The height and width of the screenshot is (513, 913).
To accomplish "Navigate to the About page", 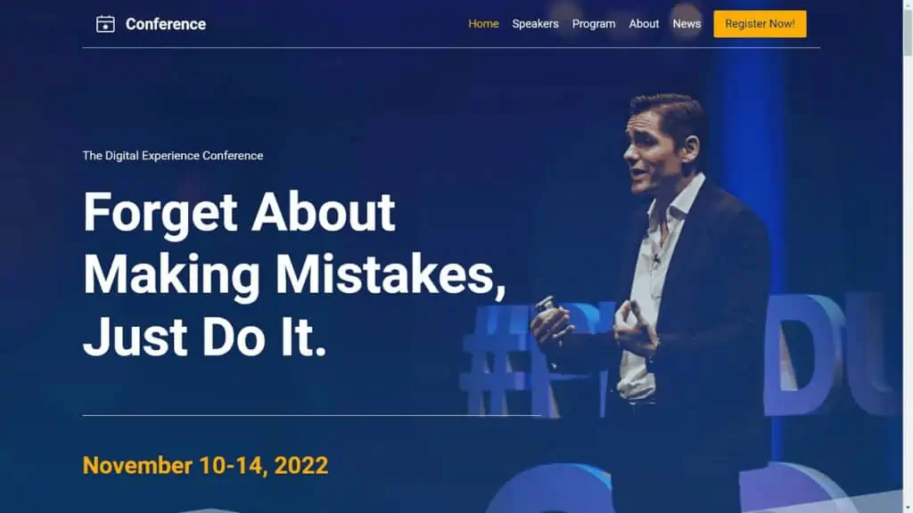I will pyautogui.click(x=644, y=24).
